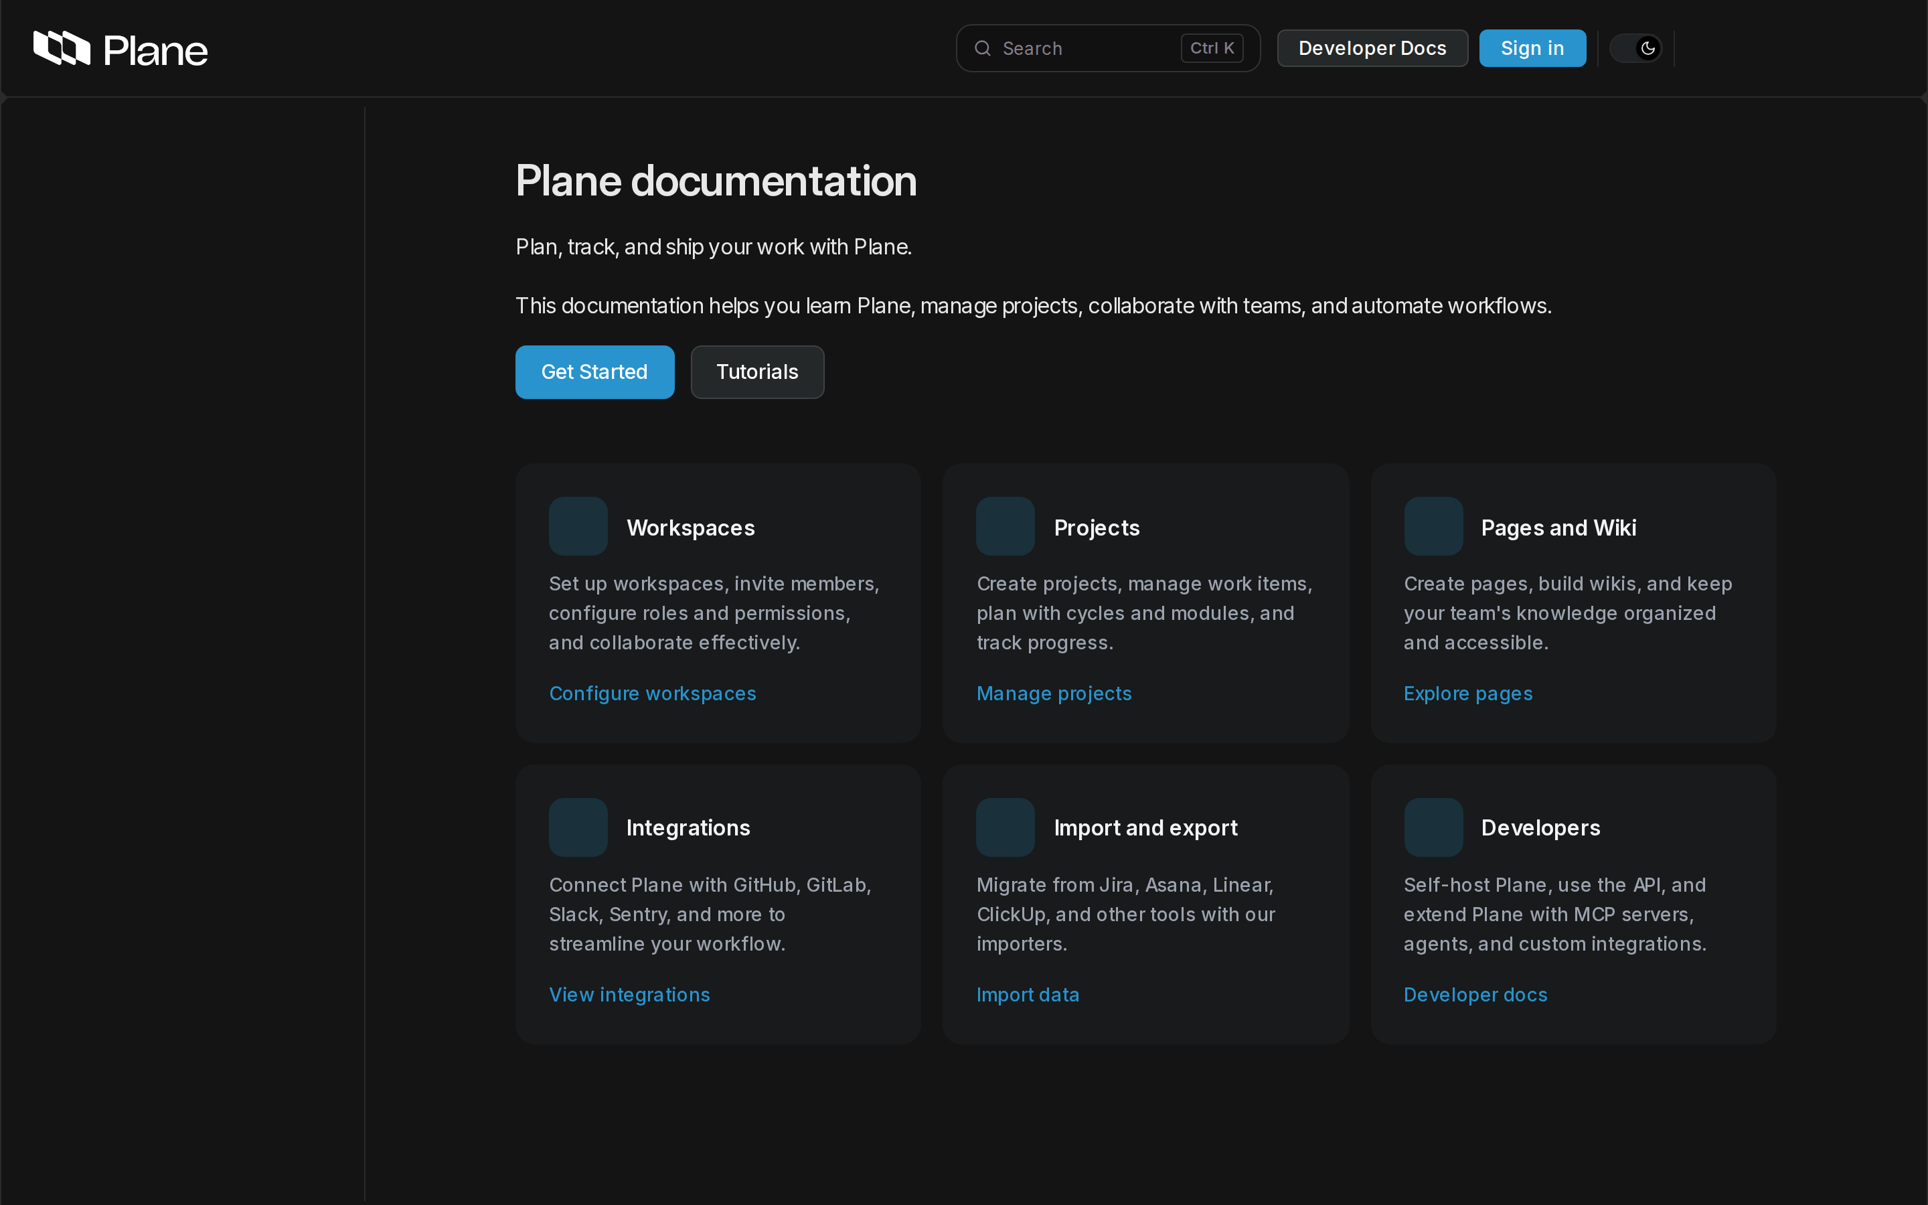Click the 'Self-host Plane, use the API' description
Viewport: 1928px width, 1205px height.
pos(1555,914)
